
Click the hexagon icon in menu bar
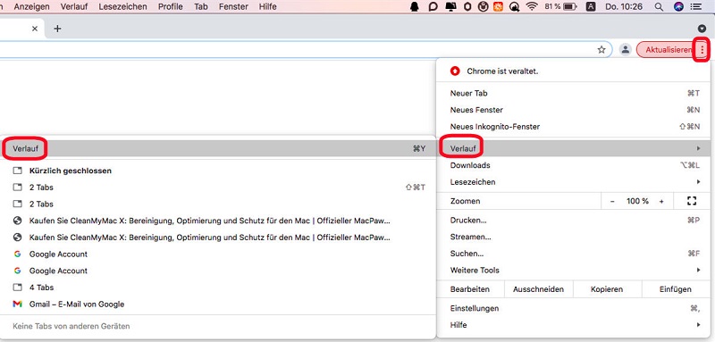click(467, 7)
